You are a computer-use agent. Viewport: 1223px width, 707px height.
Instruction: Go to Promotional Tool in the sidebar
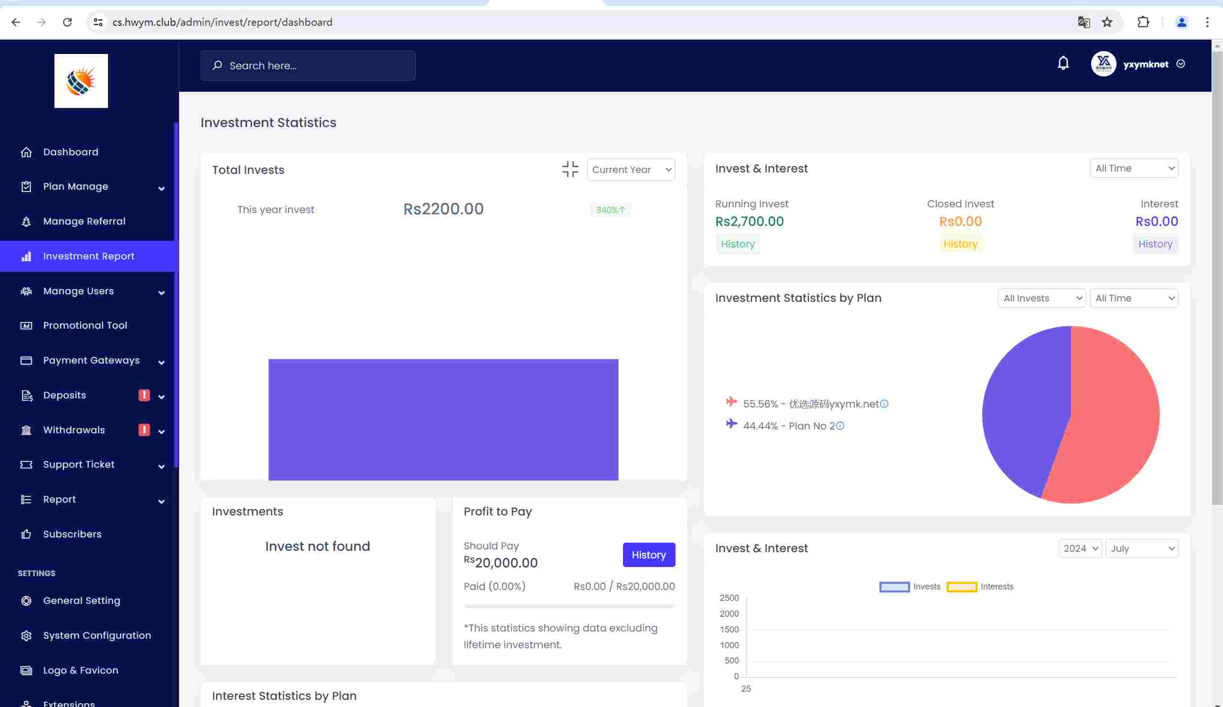coord(85,326)
